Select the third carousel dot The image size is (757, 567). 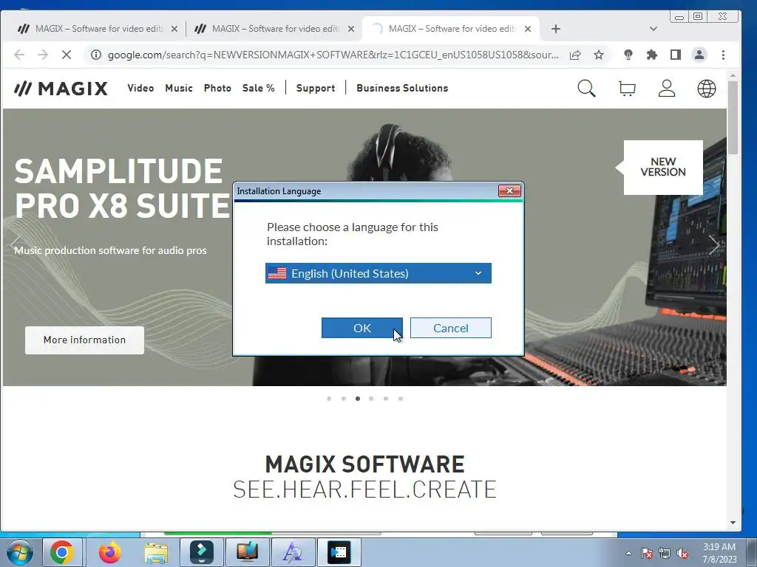(358, 399)
